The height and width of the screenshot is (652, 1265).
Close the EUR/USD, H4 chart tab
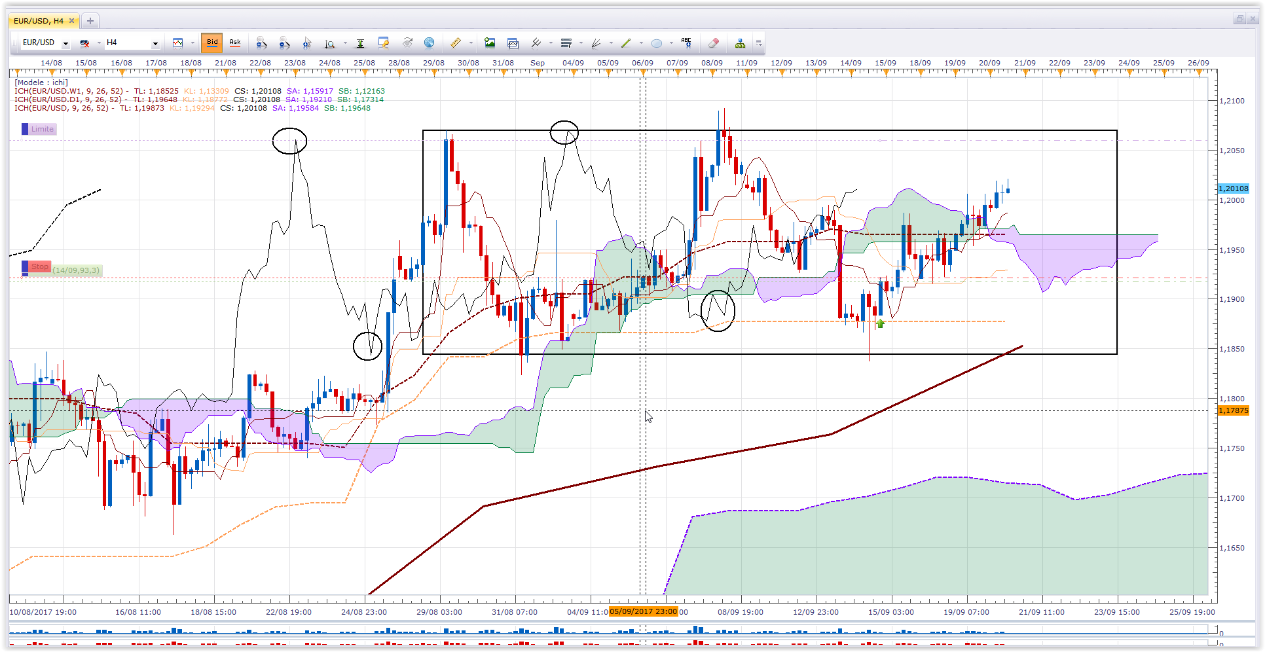72,21
